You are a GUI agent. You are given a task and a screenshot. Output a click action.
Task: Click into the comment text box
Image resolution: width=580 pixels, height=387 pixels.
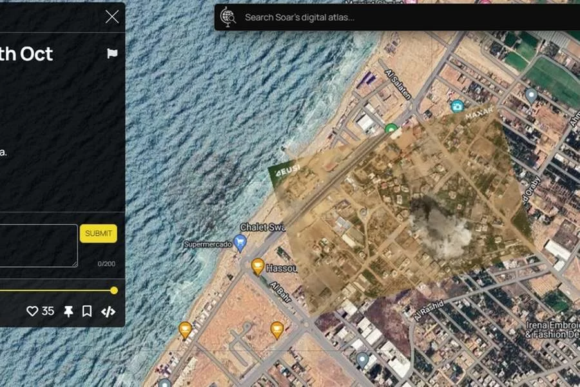point(37,246)
